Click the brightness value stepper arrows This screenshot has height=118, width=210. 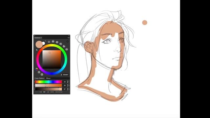pyautogui.click(x=68, y=89)
